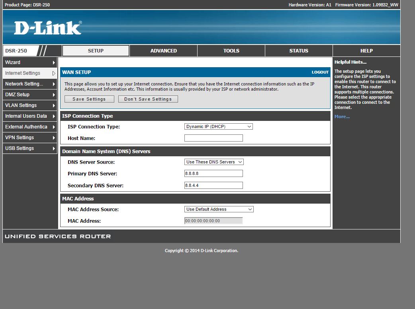This screenshot has height=309, width=415.
Task: Switch to the TOOLS tab
Action: (231, 51)
